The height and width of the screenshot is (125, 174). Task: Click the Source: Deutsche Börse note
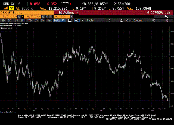8,112
